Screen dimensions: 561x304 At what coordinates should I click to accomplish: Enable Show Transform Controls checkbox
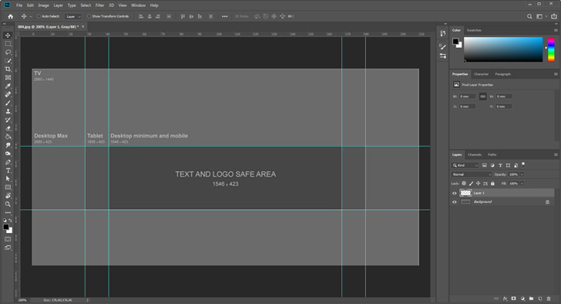(89, 16)
